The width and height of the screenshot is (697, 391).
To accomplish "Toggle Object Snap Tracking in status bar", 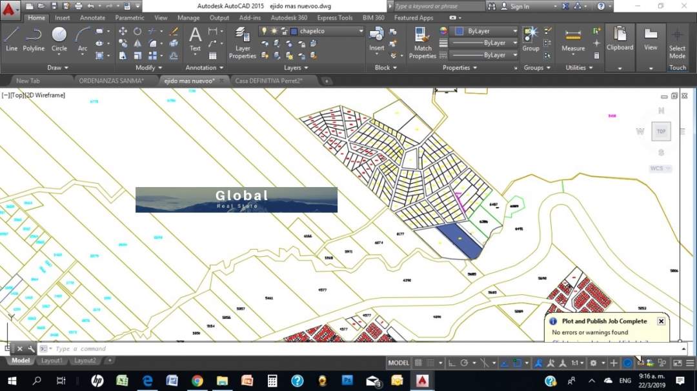I will pyautogui.click(x=505, y=363).
